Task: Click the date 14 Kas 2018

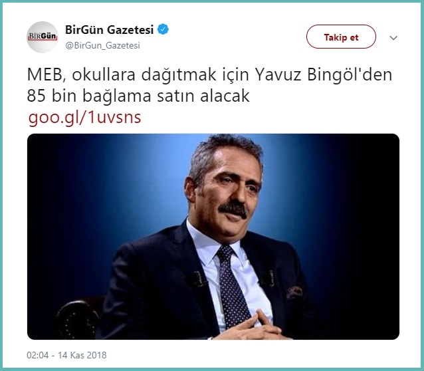Action: point(82,355)
